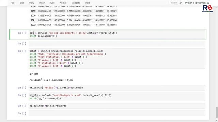Click value 15.126921 in 2019 row
The width and height of the screenshot is (218, 122).
click(112, 11)
